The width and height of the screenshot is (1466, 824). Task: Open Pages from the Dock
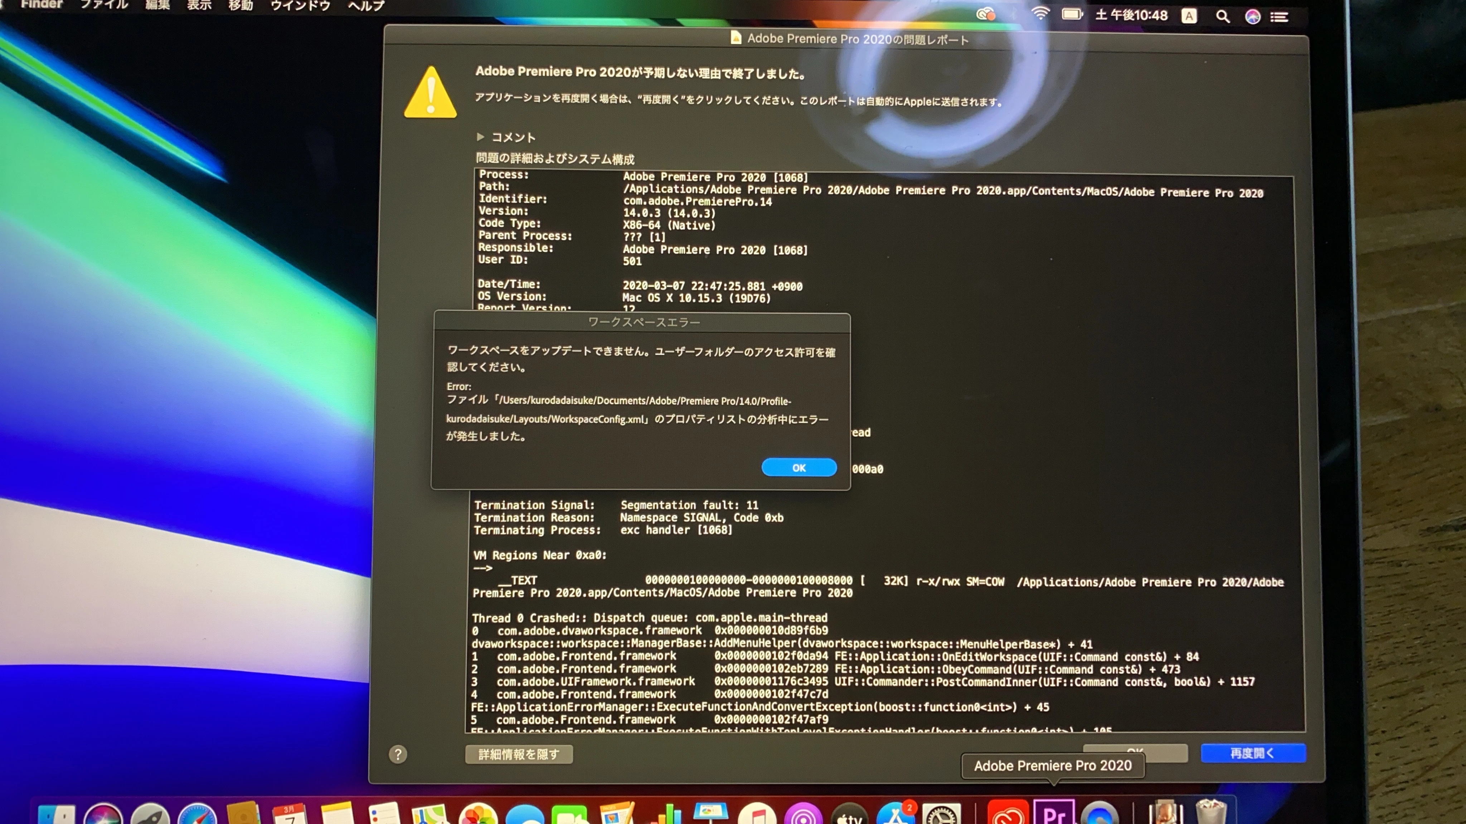click(x=617, y=813)
